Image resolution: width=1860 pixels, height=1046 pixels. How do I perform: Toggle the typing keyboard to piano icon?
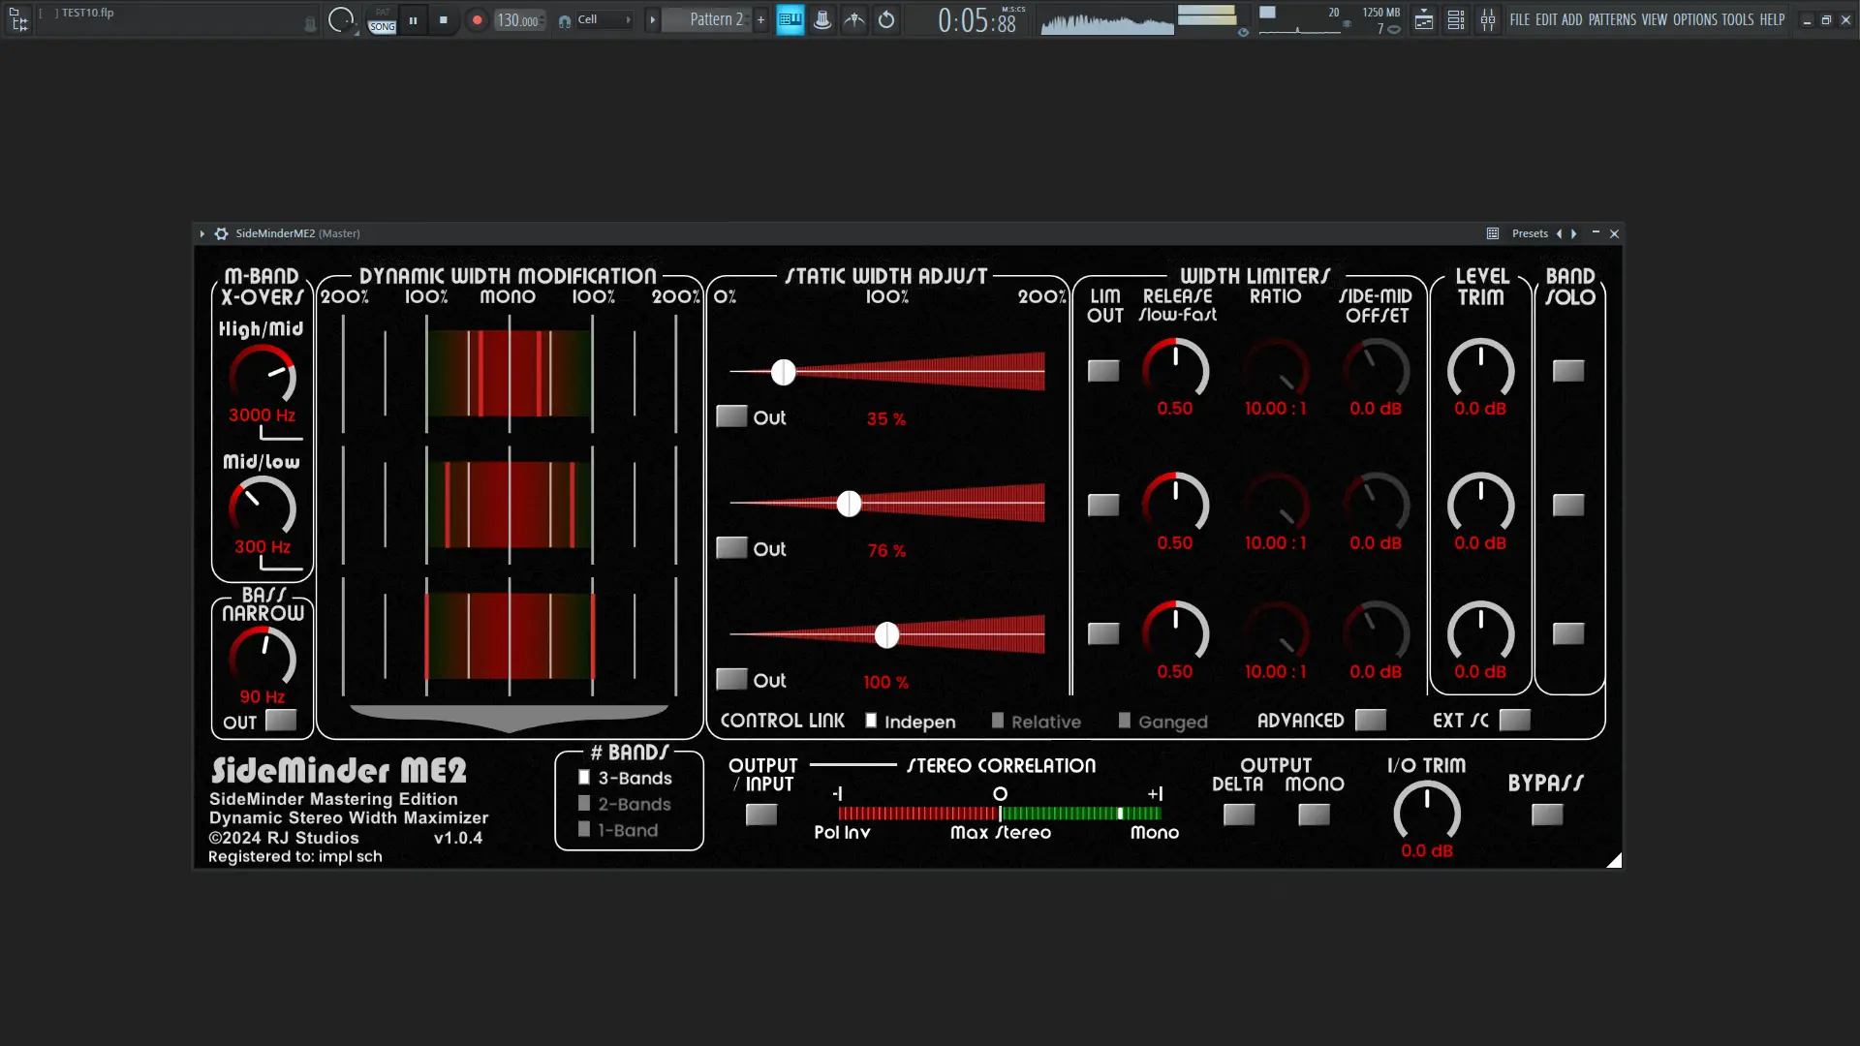tap(790, 19)
